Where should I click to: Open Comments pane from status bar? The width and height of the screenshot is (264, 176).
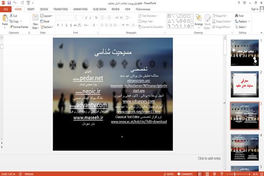click(185, 174)
